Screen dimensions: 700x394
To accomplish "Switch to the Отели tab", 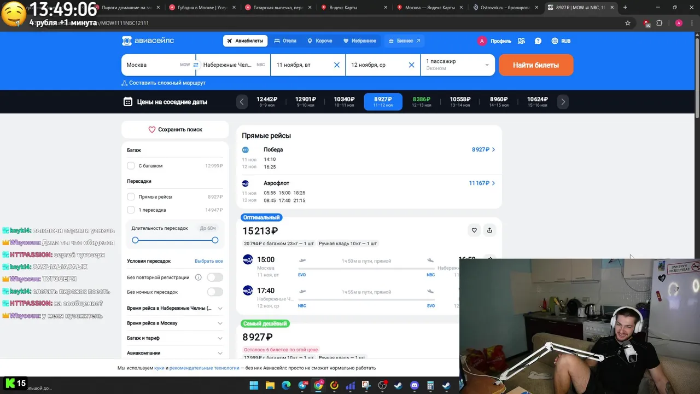I will pos(285,41).
